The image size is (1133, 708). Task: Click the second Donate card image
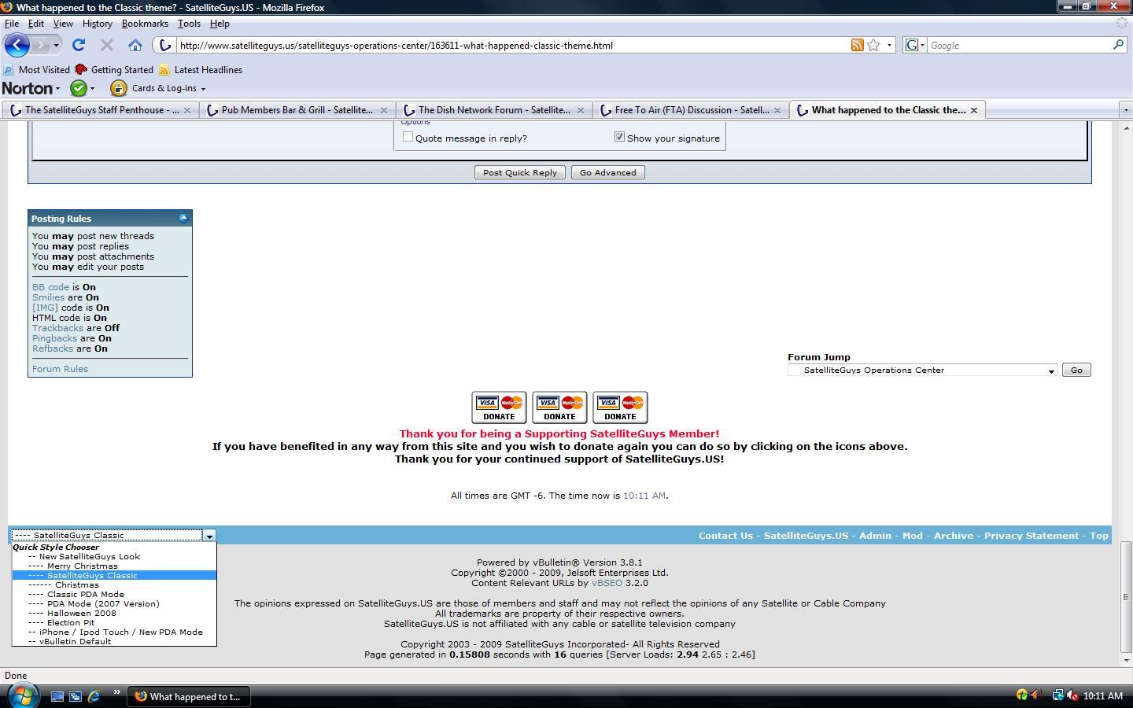tap(559, 407)
